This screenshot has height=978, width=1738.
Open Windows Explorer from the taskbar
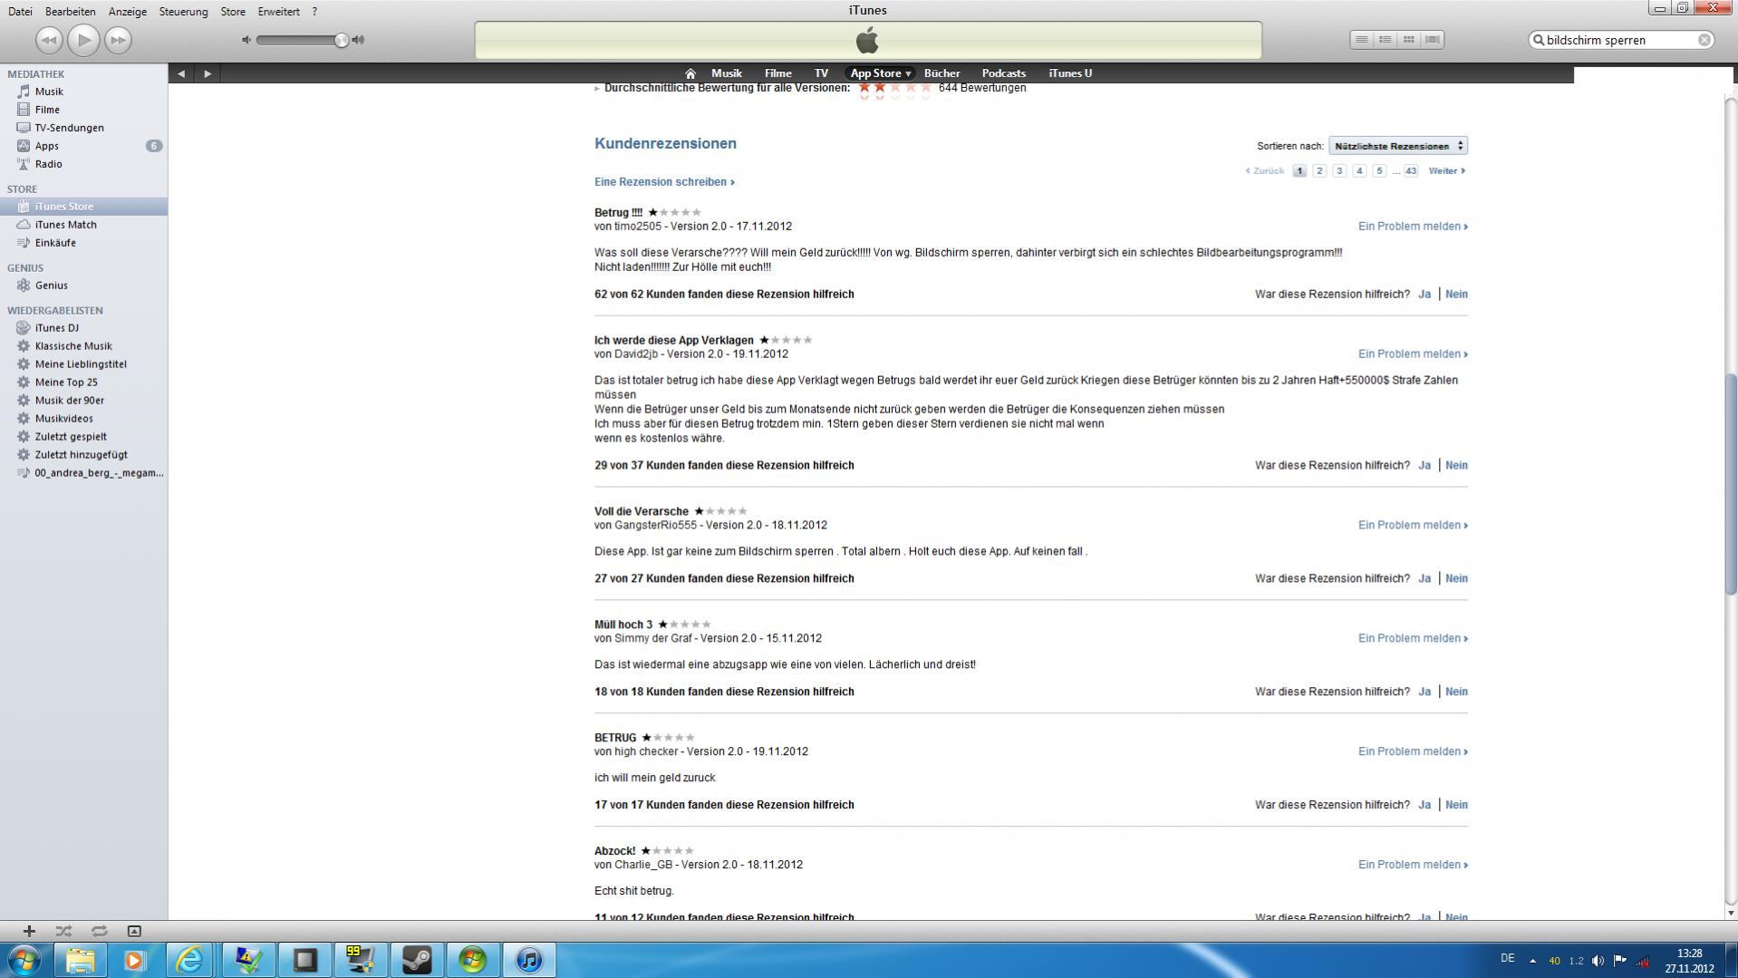[80, 960]
